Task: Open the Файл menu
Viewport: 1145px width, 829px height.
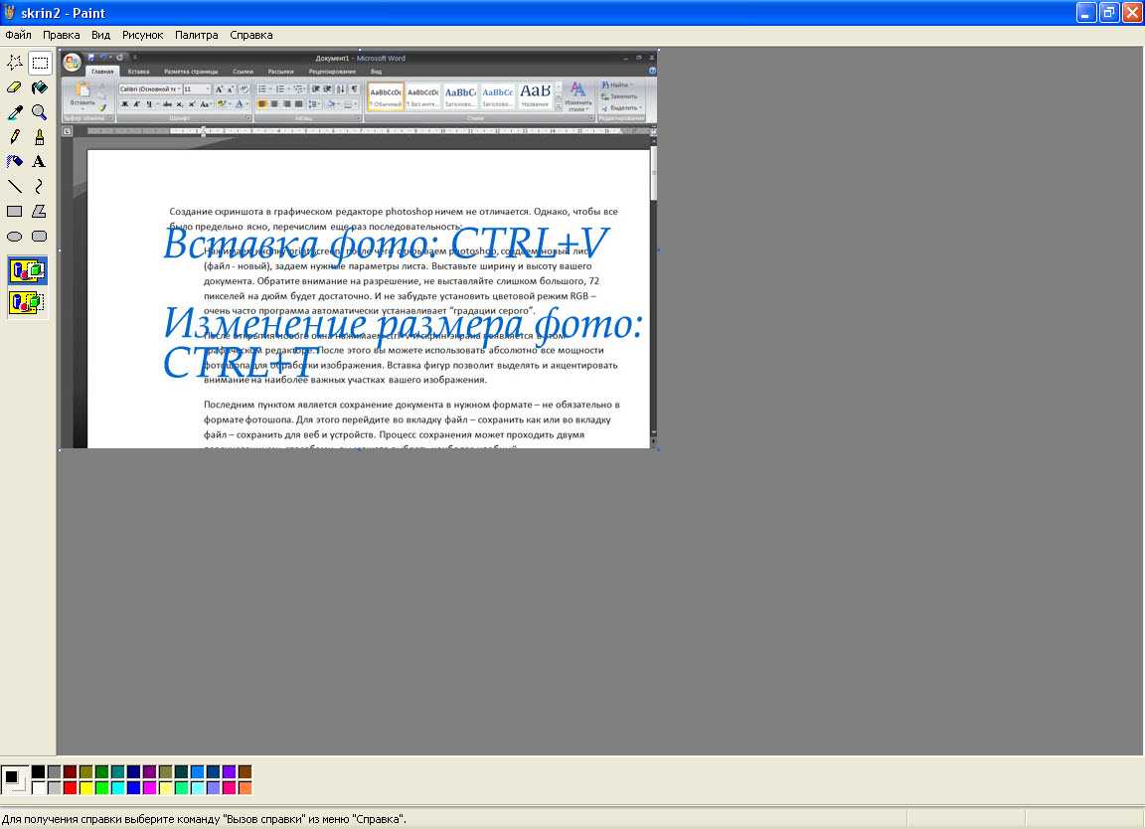Action: click(18, 35)
